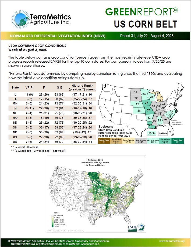
Task: Click the 'Historic Rank*' column header
Action: tap(80, 87)
